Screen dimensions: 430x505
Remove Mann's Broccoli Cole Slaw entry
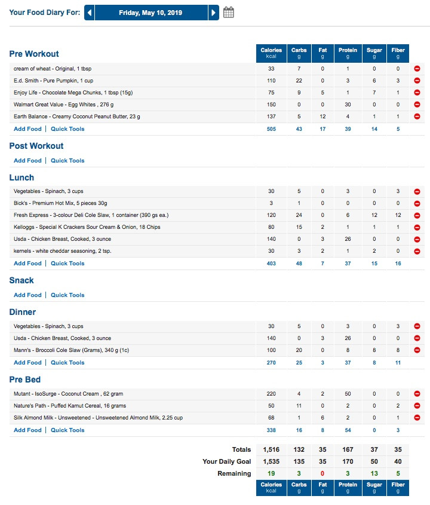417,350
